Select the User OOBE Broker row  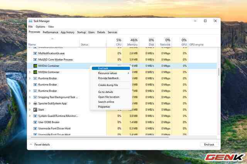[122, 122]
